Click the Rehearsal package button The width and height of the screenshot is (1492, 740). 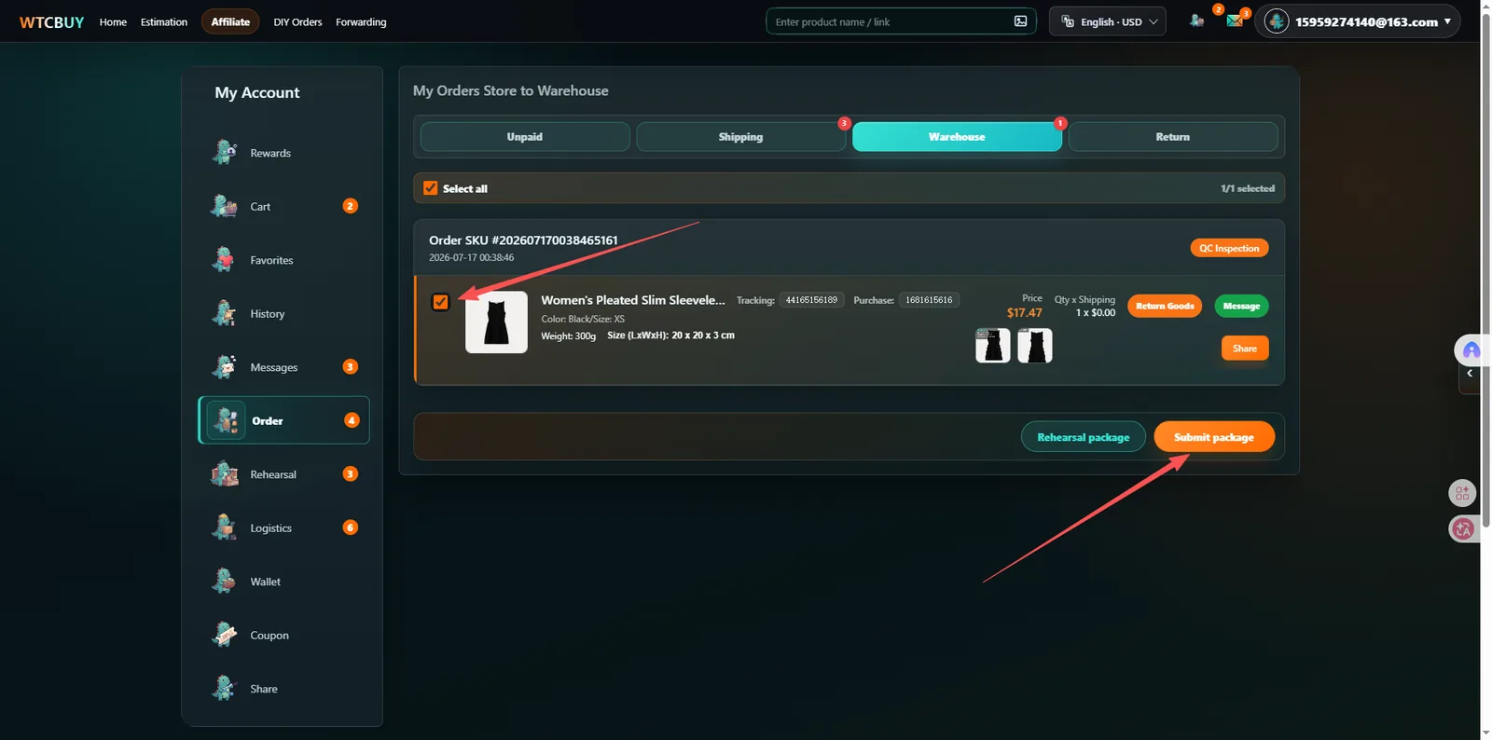pyautogui.click(x=1084, y=437)
